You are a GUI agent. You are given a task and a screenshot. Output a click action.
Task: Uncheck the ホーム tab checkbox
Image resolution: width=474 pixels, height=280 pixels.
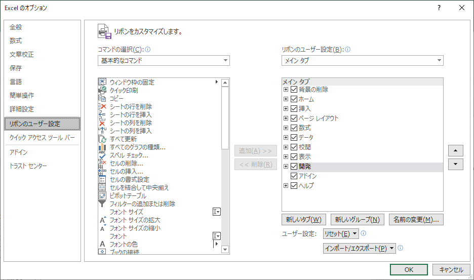tap(294, 99)
